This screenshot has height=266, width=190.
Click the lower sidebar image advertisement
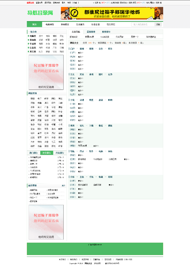pos(46,222)
